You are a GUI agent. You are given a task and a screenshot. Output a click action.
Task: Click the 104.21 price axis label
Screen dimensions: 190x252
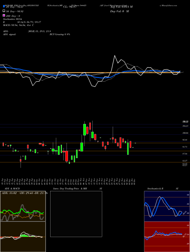185,126
